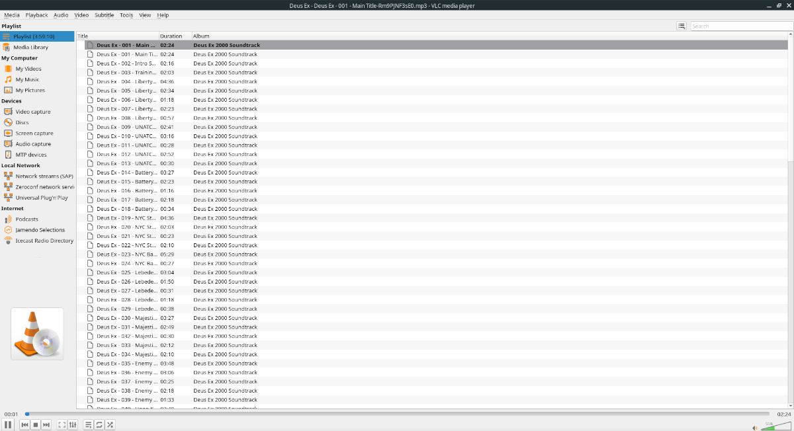Toggle loop playback mode
Viewport: 794px width, 431px height.
99,424
